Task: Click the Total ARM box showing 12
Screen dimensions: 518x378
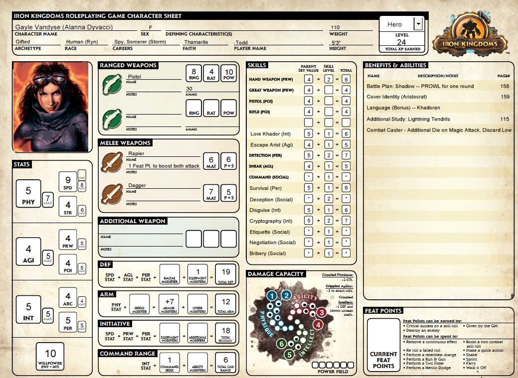Action: (226, 304)
